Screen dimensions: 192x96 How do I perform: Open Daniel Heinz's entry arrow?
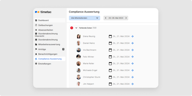[132, 43]
